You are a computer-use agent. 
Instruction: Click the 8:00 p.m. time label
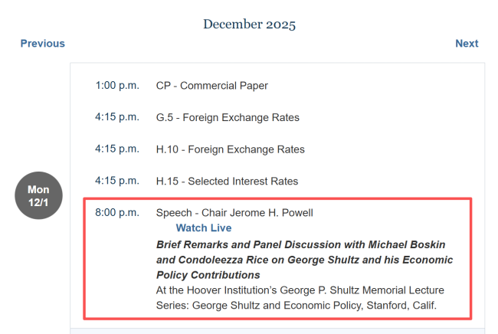(117, 212)
